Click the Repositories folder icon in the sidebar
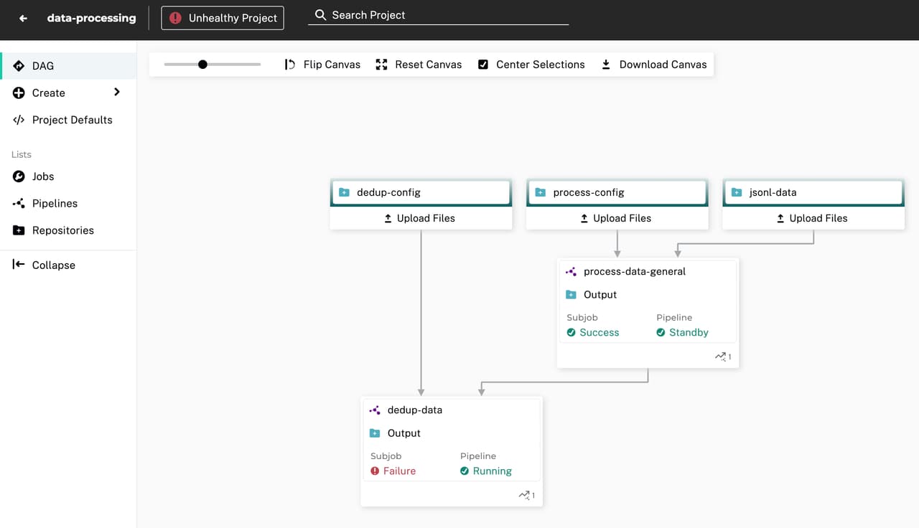The width and height of the screenshot is (919, 528). click(19, 230)
